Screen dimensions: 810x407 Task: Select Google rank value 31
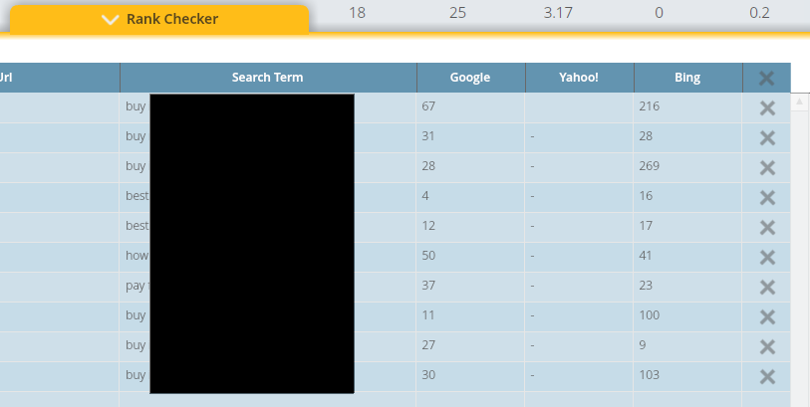point(428,136)
